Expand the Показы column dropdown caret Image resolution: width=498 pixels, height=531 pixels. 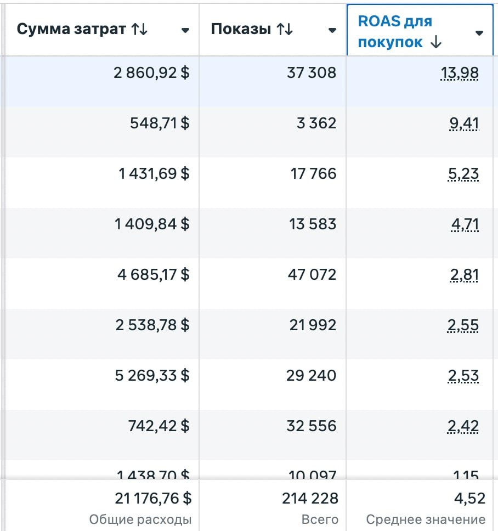tap(332, 30)
